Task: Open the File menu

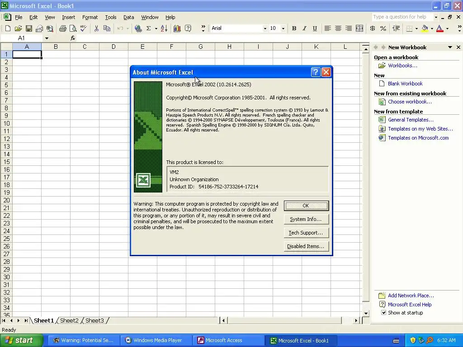Action: [x=19, y=17]
